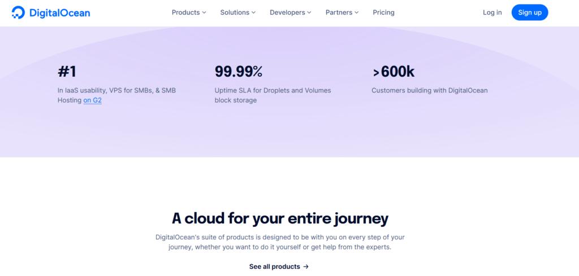Follow the "on G2" link
579x276 pixels.
click(93, 100)
